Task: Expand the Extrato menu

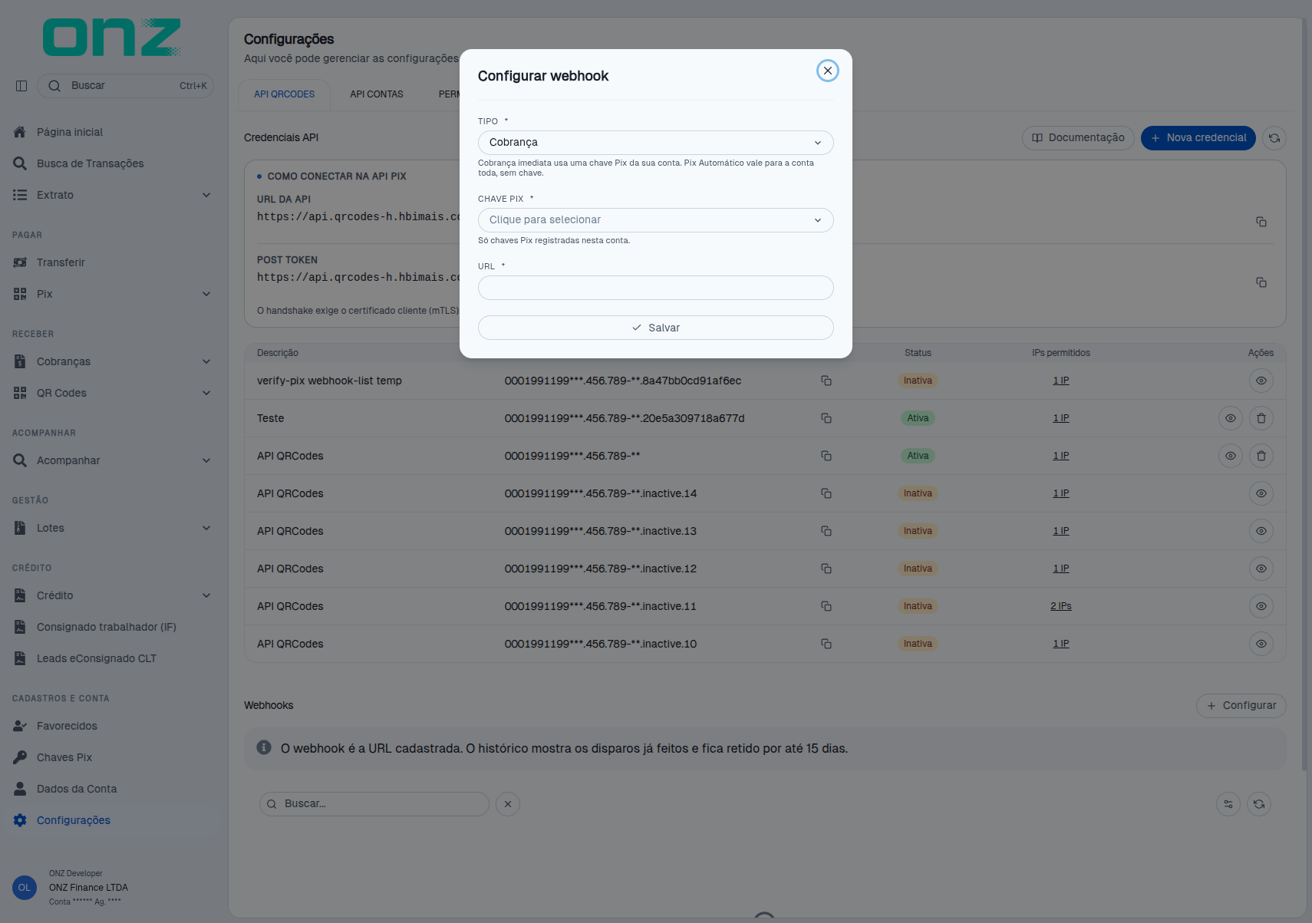Action: point(113,195)
